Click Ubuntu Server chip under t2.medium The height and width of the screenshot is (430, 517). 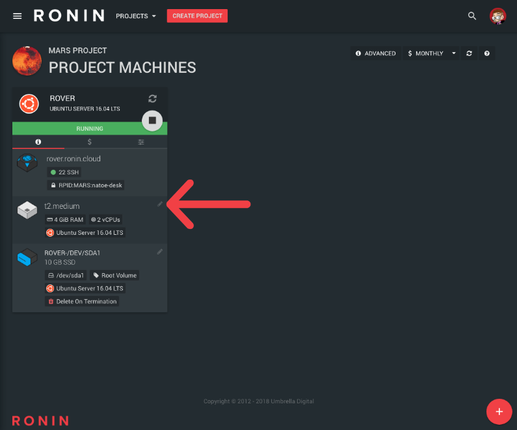[x=85, y=232]
